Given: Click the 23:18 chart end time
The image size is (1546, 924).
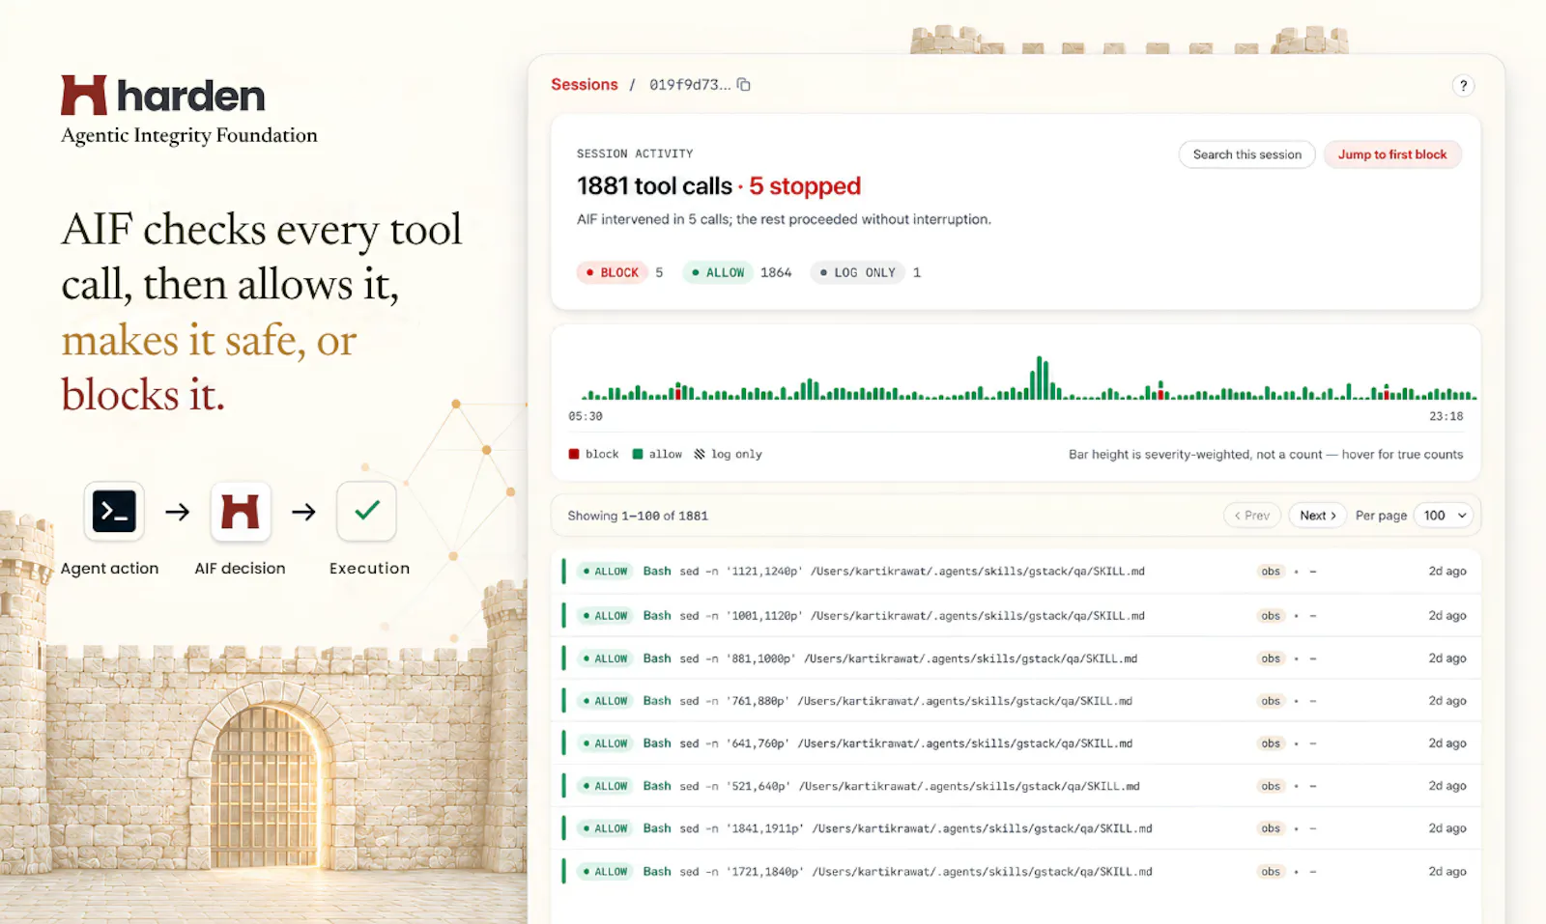Looking at the screenshot, I should pyautogui.click(x=1446, y=416).
